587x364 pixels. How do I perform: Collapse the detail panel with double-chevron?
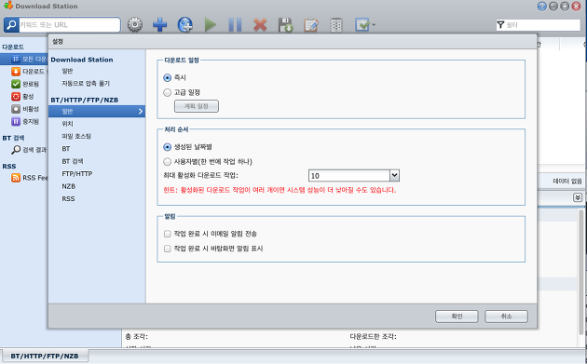[x=578, y=197]
